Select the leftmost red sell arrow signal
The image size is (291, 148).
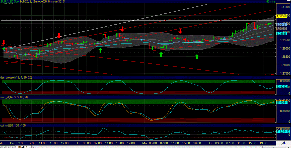pos(4,42)
